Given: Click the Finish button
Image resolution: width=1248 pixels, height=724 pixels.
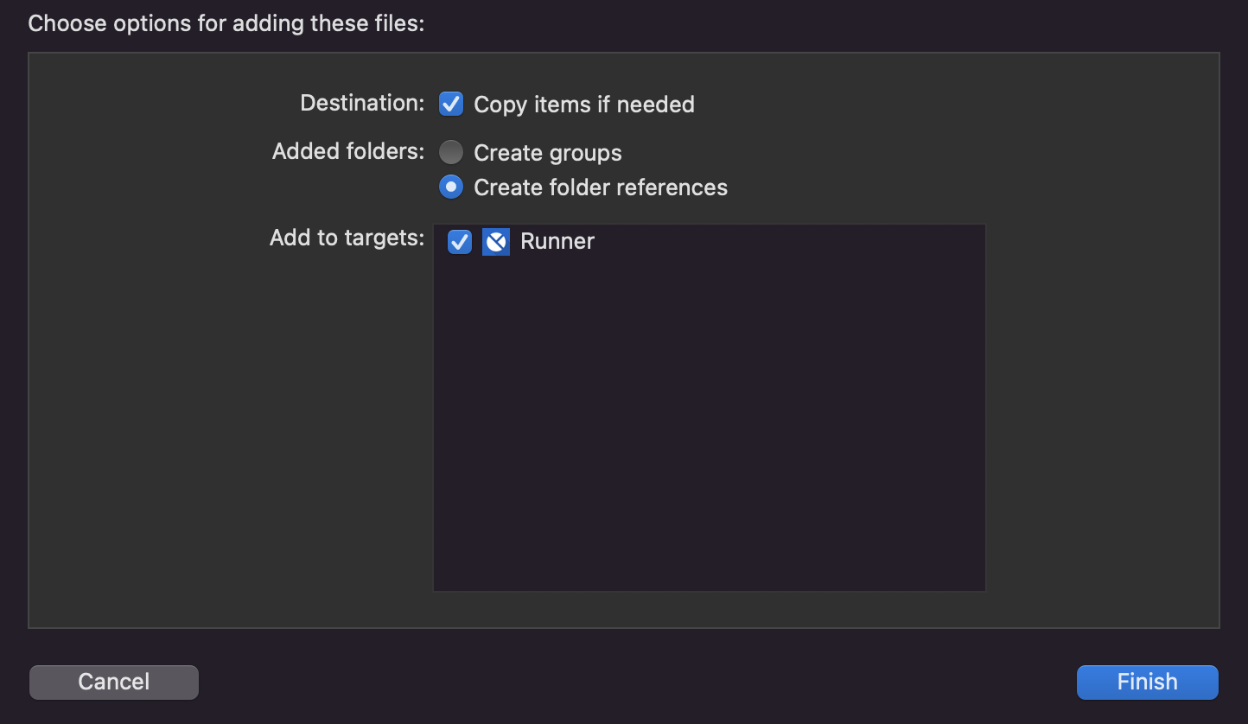Looking at the screenshot, I should click(1147, 682).
